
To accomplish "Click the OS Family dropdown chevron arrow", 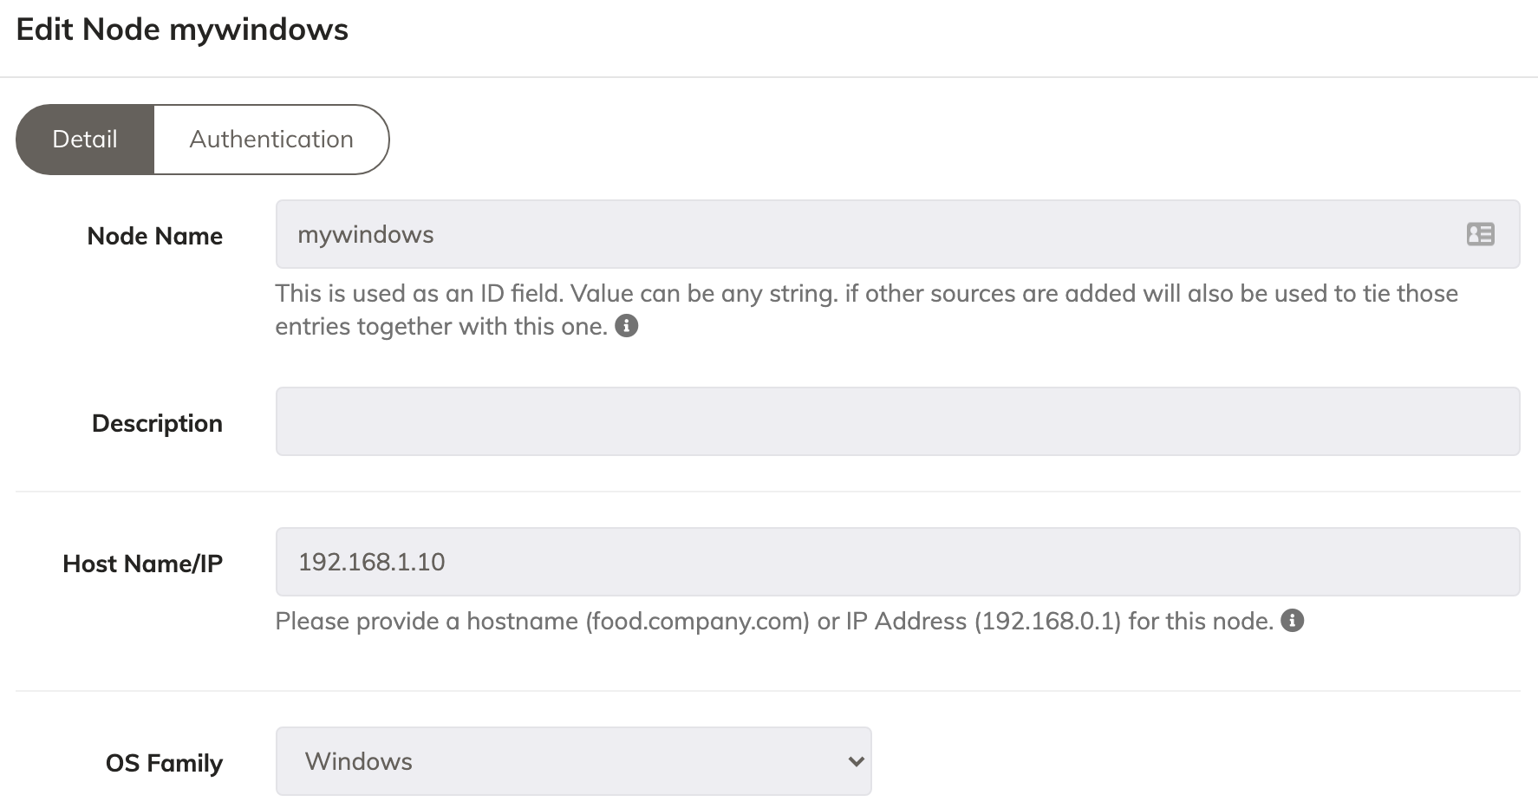I will point(856,761).
